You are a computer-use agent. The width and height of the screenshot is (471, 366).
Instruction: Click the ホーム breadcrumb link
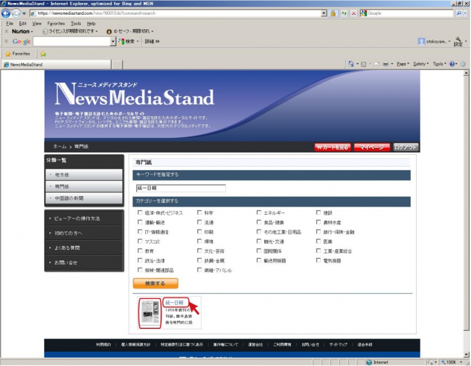click(x=60, y=147)
